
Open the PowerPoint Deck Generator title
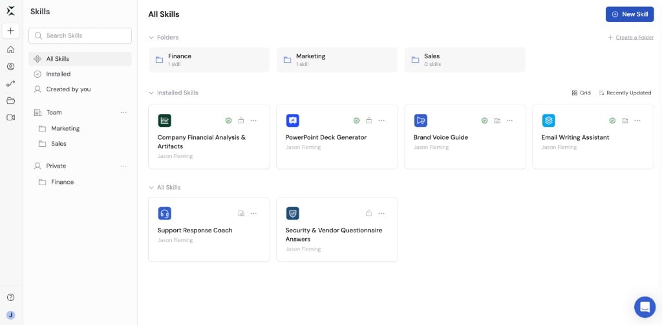pyautogui.click(x=326, y=137)
